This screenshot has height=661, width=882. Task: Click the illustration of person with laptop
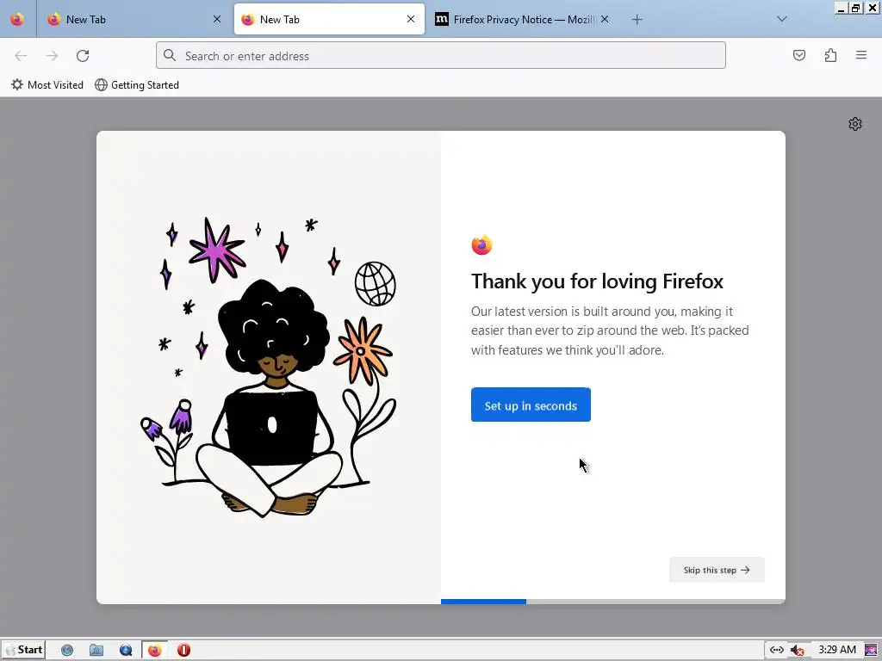point(269,368)
